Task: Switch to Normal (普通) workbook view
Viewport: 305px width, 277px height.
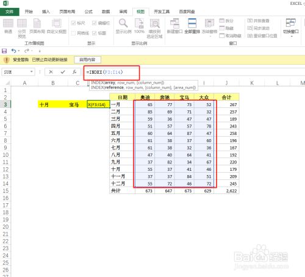Action: 8,26
